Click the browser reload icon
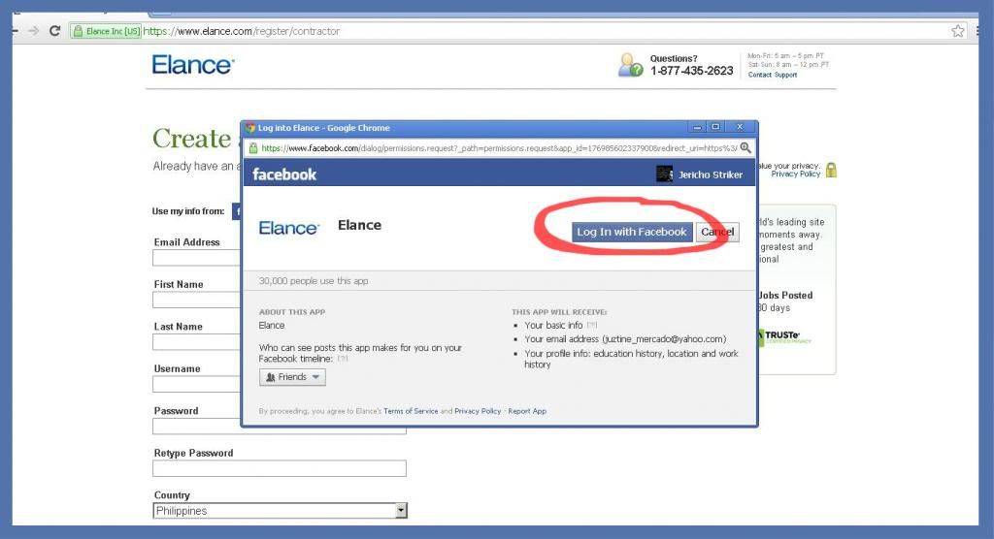This screenshot has width=994, height=539. [54, 30]
